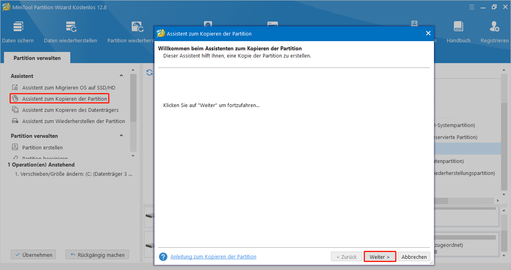This screenshot has height=270, width=511.
Task: Select the pending Verschieben/Größe ändern operation
Action: click(x=73, y=174)
